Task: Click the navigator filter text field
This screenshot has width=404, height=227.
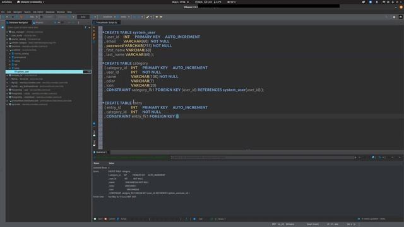Action: (x=45, y=27)
